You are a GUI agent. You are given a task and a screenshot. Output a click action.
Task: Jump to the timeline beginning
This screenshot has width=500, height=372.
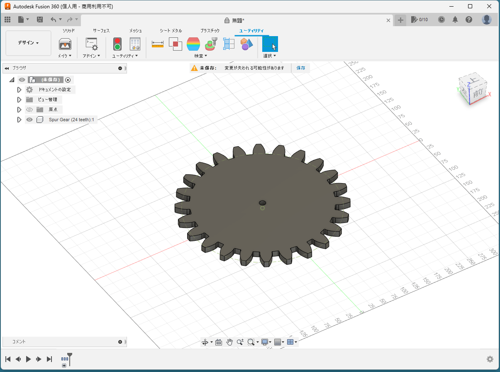pyautogui.click(x=8, y=359)
